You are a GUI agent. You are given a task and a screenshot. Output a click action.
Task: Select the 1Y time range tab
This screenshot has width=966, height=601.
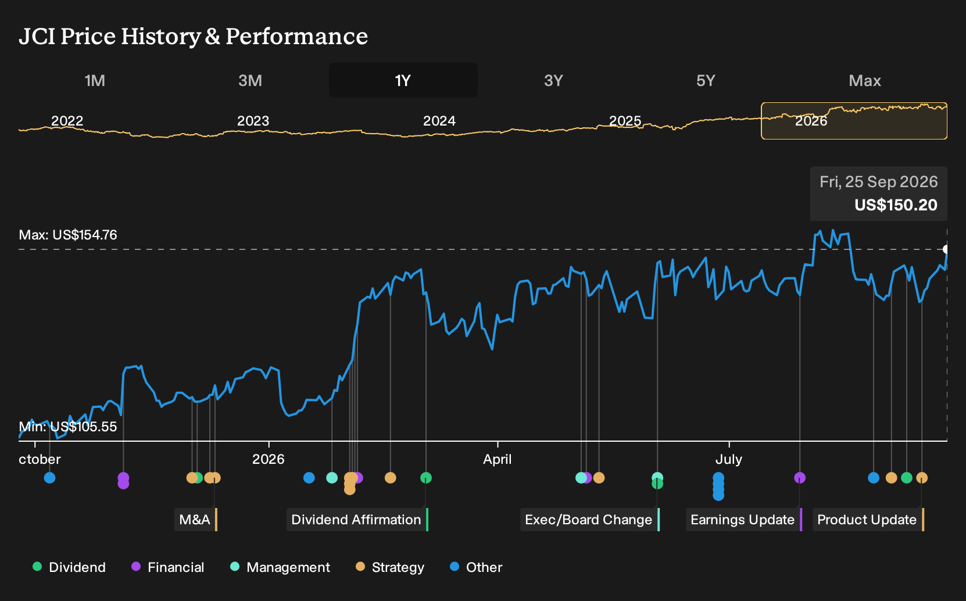403,80
